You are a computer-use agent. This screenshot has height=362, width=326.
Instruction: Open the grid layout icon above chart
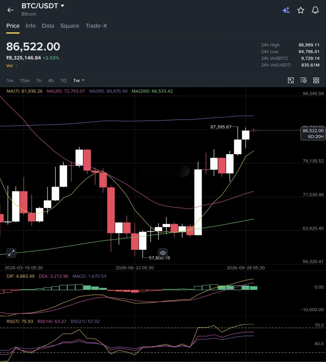(x=316, y=80)
